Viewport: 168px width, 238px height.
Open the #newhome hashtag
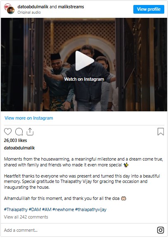(63, 209)
